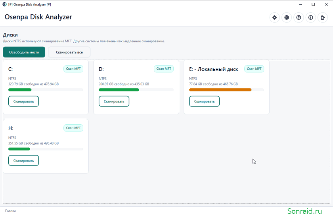The width and height of the screenshot is (333, 215).
Task: Toggle the light/dark theme sun icon
Action: tap(275, 17)
